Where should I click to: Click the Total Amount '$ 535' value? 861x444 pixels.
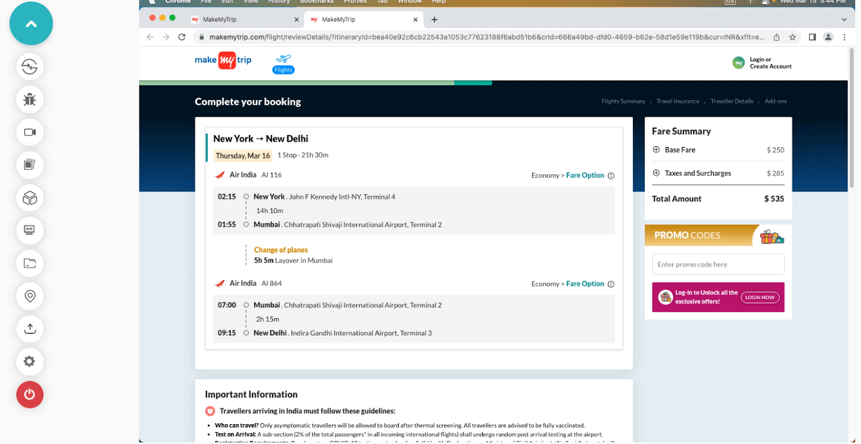point(774,199)
